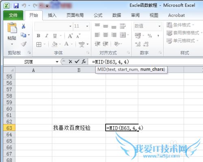
Task: Switch to the 页面布局 Page Layout tab
Action: (75, 15)
